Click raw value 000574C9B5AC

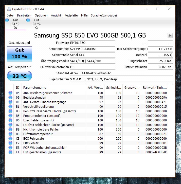tap(156, 152)
